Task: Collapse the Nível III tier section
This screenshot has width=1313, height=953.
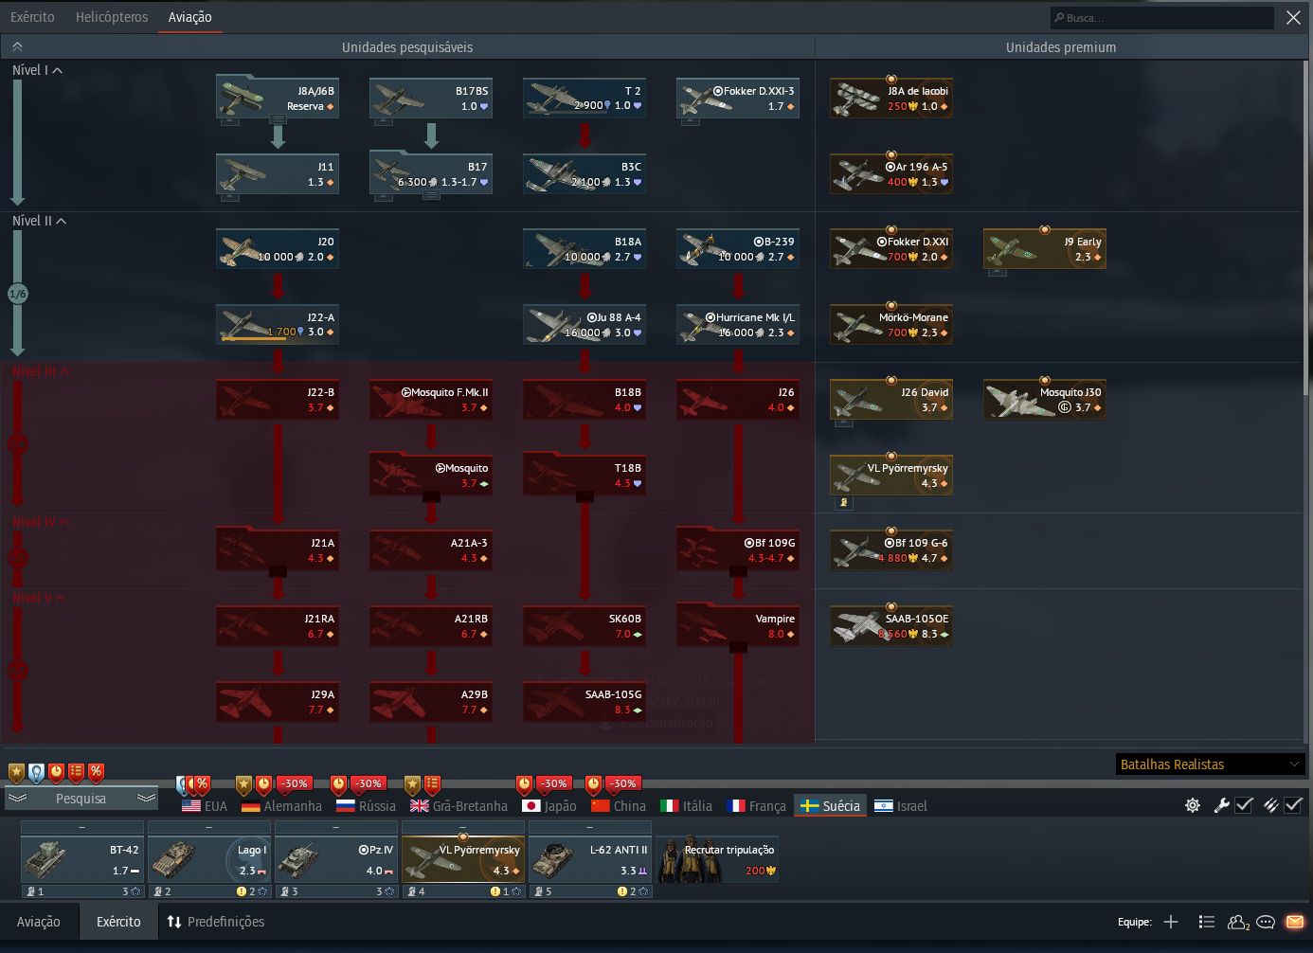Action: point(41,371)
